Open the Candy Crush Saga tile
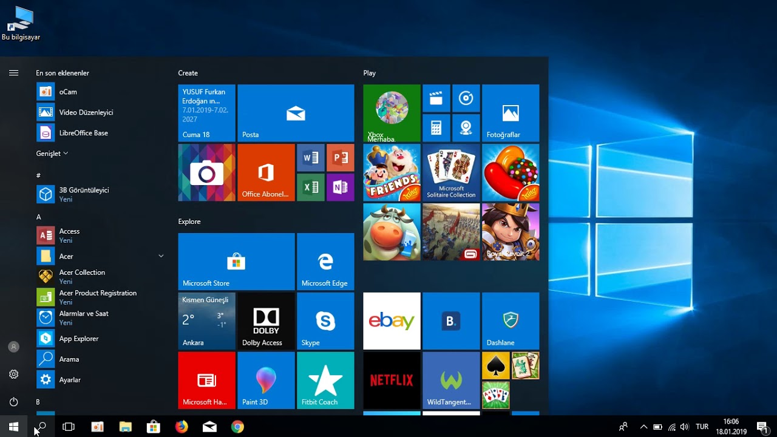 (x=511, y=172)
